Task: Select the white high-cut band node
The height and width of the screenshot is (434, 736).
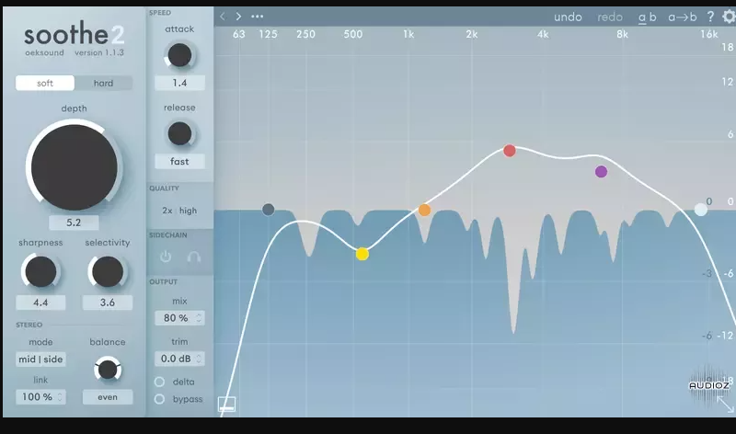Action: tap(700, 210)
